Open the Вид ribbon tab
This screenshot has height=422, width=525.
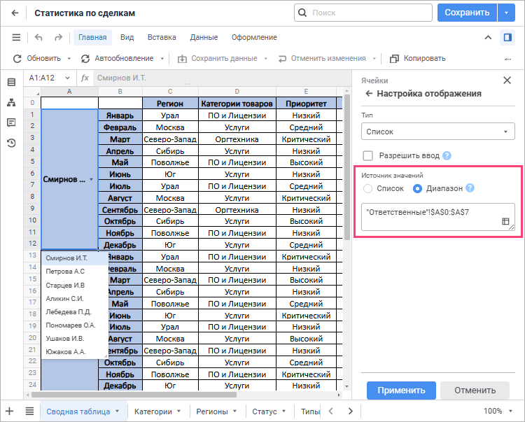[x=127, y=37]
